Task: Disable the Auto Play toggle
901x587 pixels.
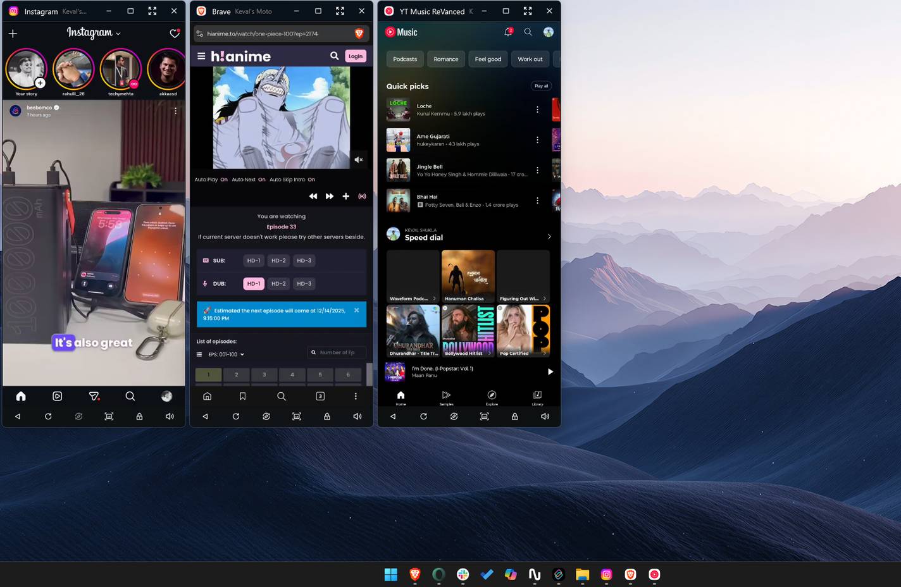Action: 225,179
